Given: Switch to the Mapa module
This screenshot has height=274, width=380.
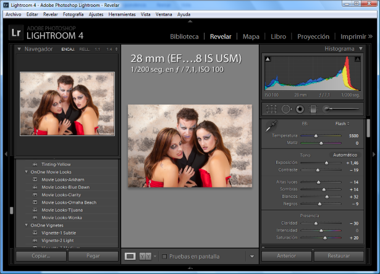Looking at the screenshot, I should pos(251,36).
